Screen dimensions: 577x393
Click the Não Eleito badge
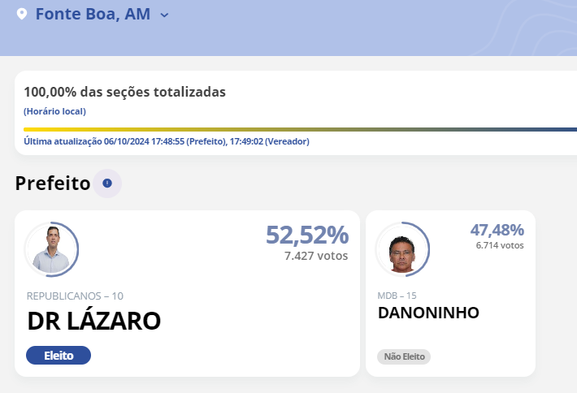pyautogui.click(x=404, y=356)
